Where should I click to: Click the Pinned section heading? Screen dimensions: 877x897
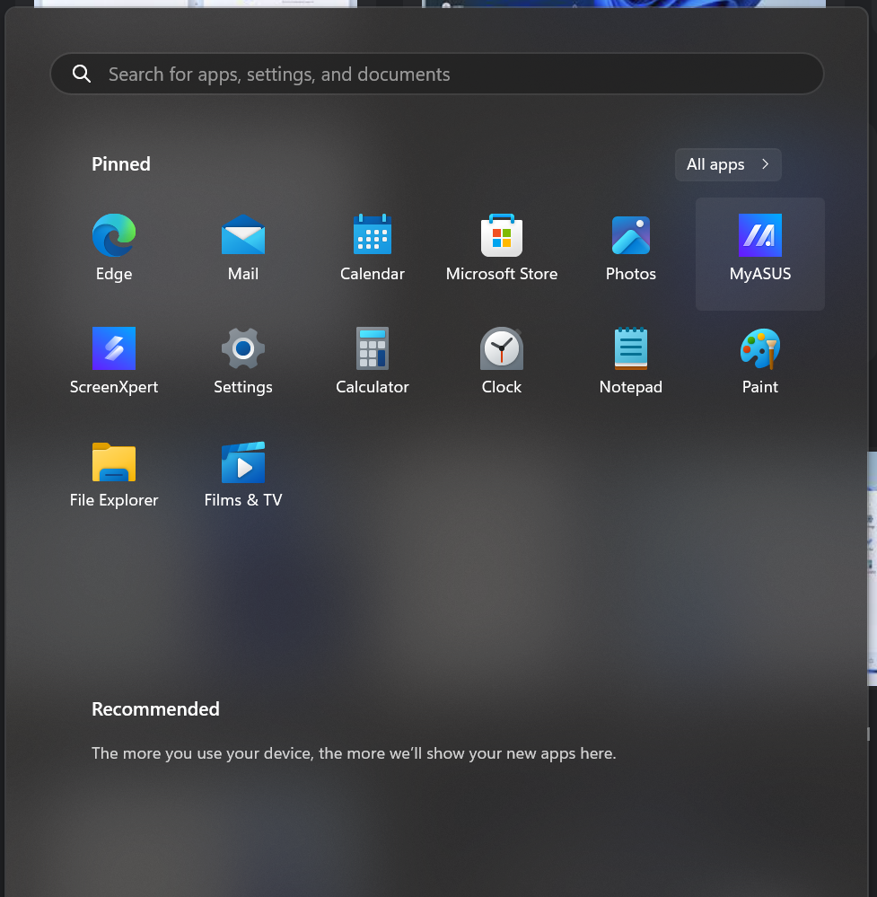pos(121,164)
